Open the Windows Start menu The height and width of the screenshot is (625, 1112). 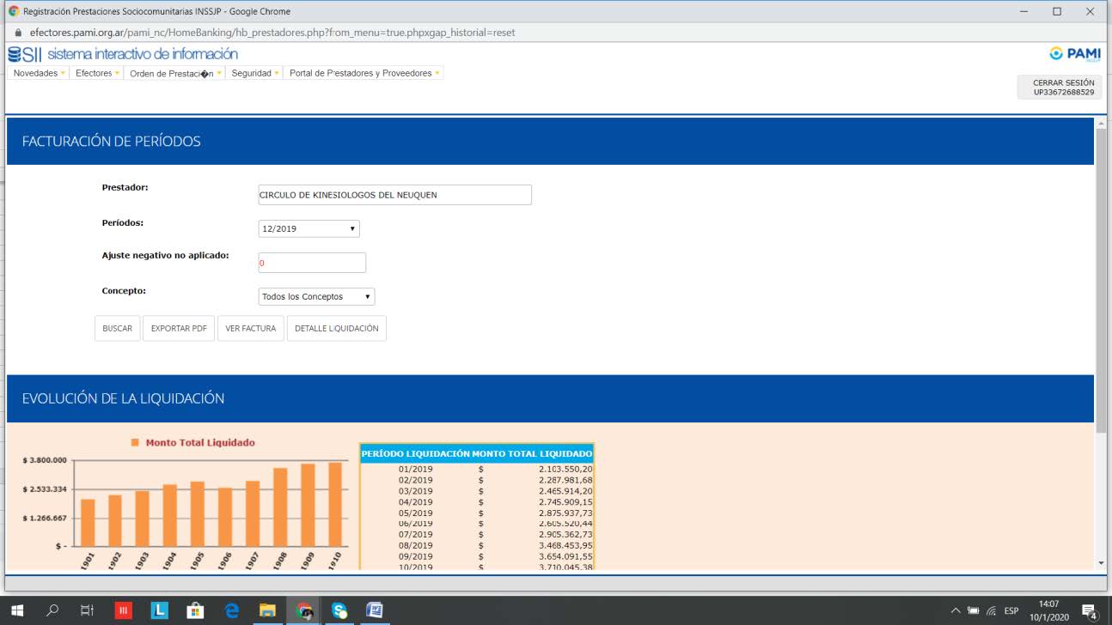click(17, 610)
